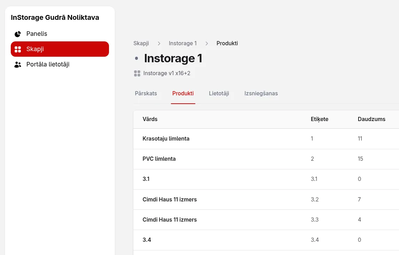Click the Produkti breadcrumb item
Screen dimensions: 399x255
pyautogui.click(x=227, y=43)
